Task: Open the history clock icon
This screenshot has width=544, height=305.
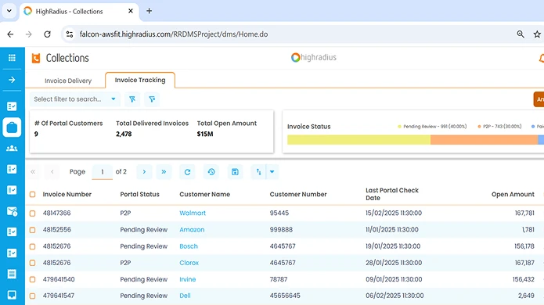Action: point(211,171)
